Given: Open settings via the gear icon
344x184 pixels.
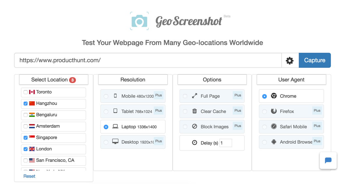Looking at the screenshot, I should (x=290, y=61).
